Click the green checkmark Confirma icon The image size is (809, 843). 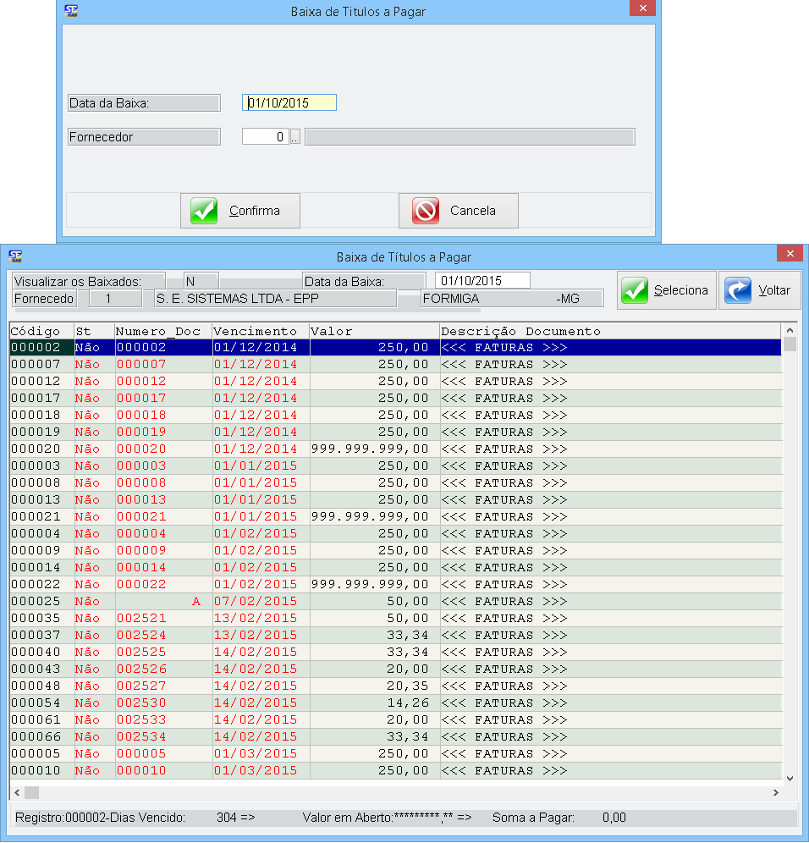pos(204,211)
